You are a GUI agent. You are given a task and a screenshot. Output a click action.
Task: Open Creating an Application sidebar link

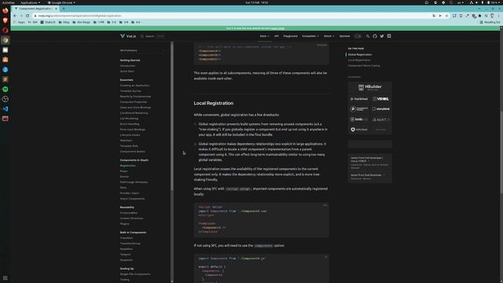click(134, 86)
